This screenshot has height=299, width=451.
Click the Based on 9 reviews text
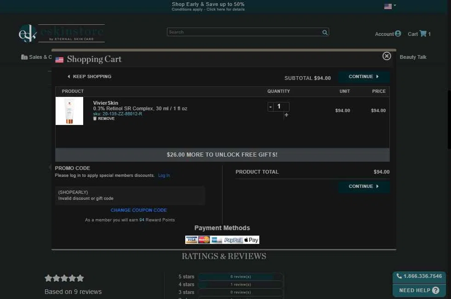coord(73,292)
